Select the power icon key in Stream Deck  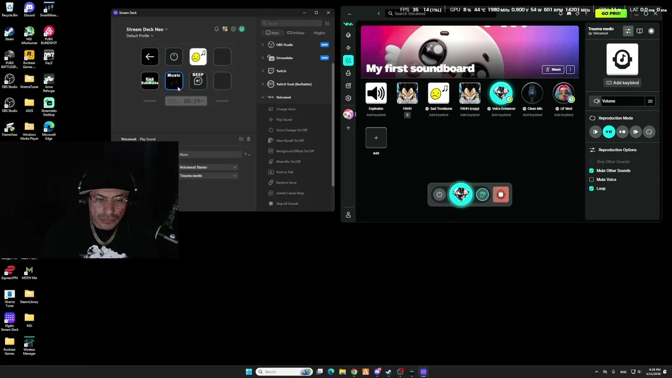click(174, 57)
